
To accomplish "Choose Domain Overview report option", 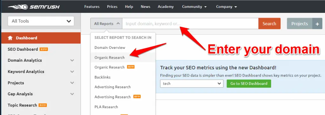I will (x=110, y=48).
